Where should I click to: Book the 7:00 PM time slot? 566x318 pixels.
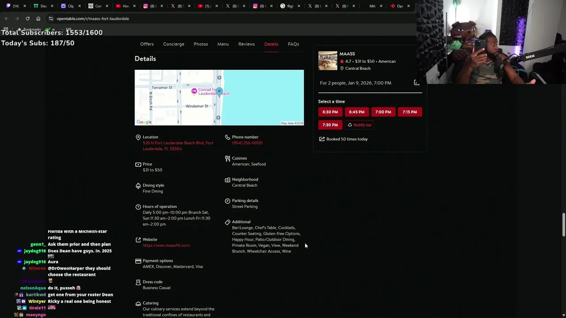coord(383,112)
